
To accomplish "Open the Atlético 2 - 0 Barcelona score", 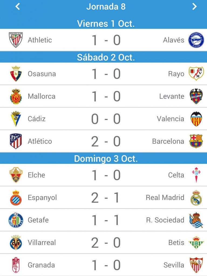I will coord(106,141).
